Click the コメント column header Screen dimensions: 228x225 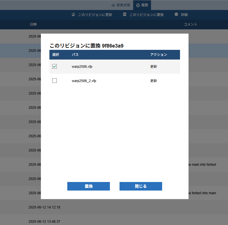pyautogui.click(x=191, y=24)
